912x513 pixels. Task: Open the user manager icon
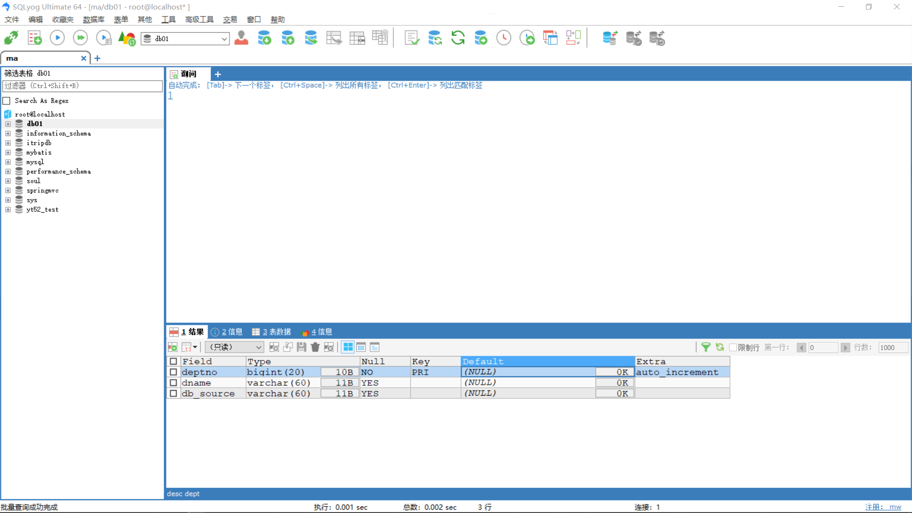pyautogui.click(x=241, y=38)
